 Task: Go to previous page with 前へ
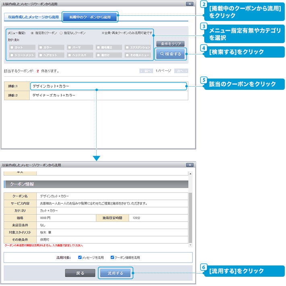click(x=146, y=71)
